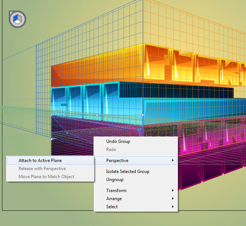Click Move Plane to Match Object
This screenshot has height=226, width=246.
tap(50, 177)
